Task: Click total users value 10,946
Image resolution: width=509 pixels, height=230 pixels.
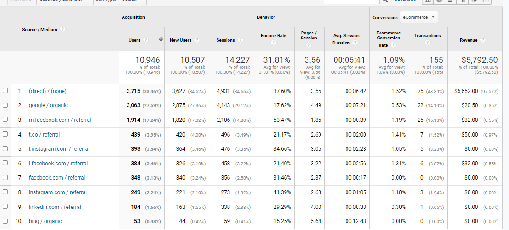Action: 148,60
